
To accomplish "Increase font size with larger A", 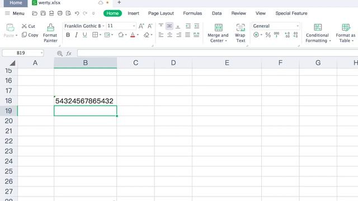I will point(141,26).
